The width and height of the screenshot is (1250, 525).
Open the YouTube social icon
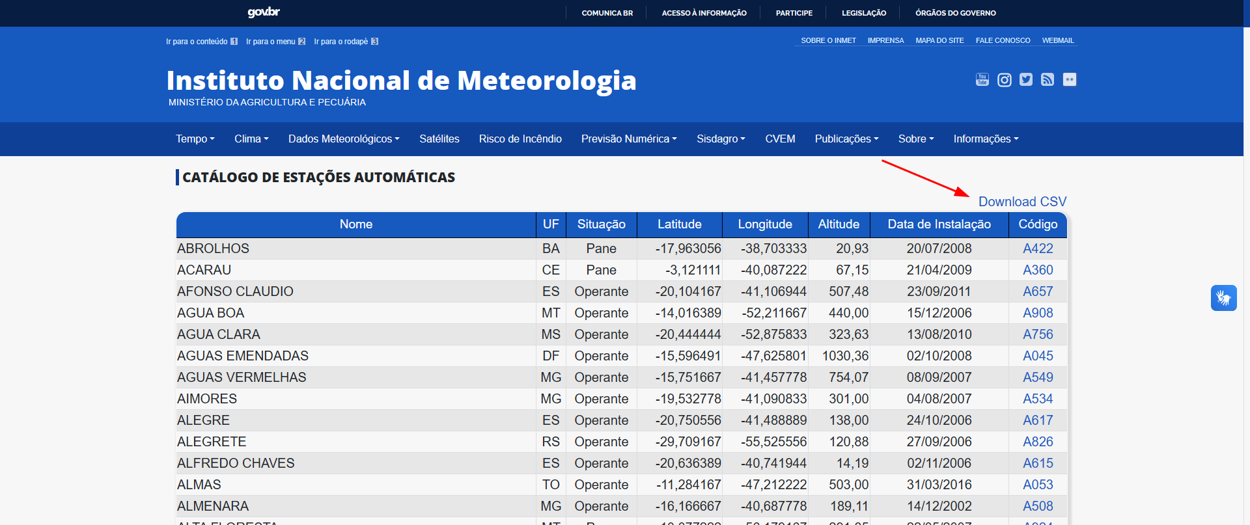click(982, 79)
